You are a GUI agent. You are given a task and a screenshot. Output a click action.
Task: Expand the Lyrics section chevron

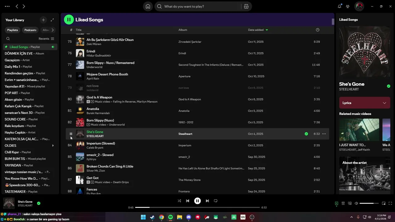(385, 103)
